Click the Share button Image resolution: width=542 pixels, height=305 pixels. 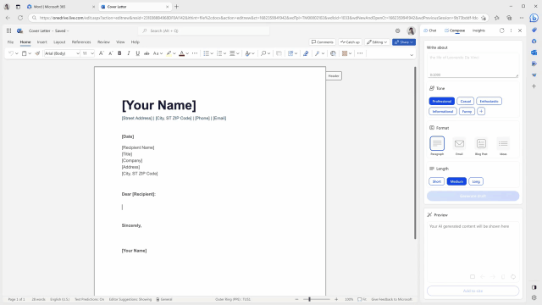coord(404,42)
